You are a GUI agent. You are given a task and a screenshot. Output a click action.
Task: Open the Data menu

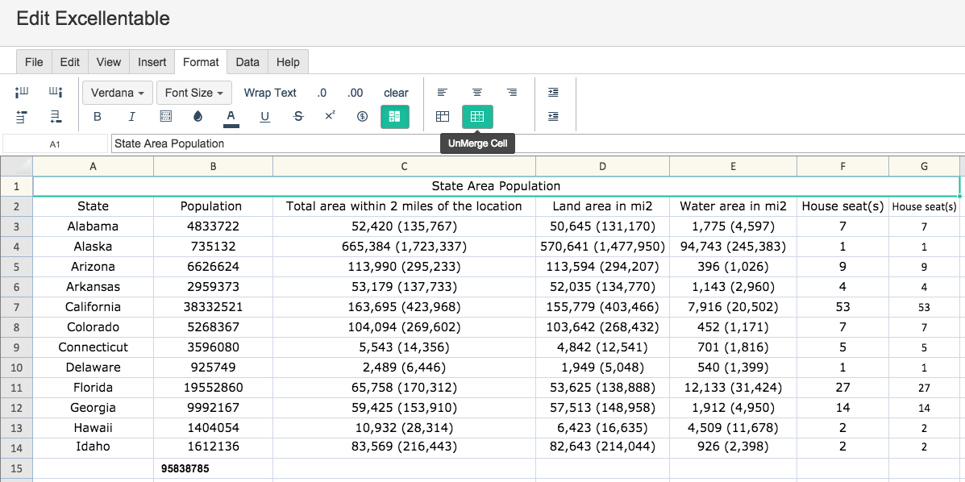pyautogui.click(x=247, y=62)
